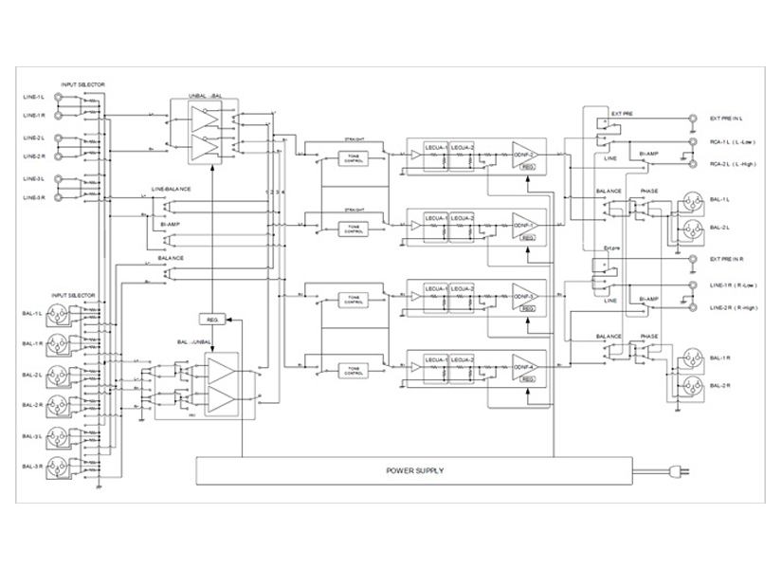Click the LINE-2 R RCA jack symbol
The width and height of the screenshot is (782, 569).
click(59, 156)
